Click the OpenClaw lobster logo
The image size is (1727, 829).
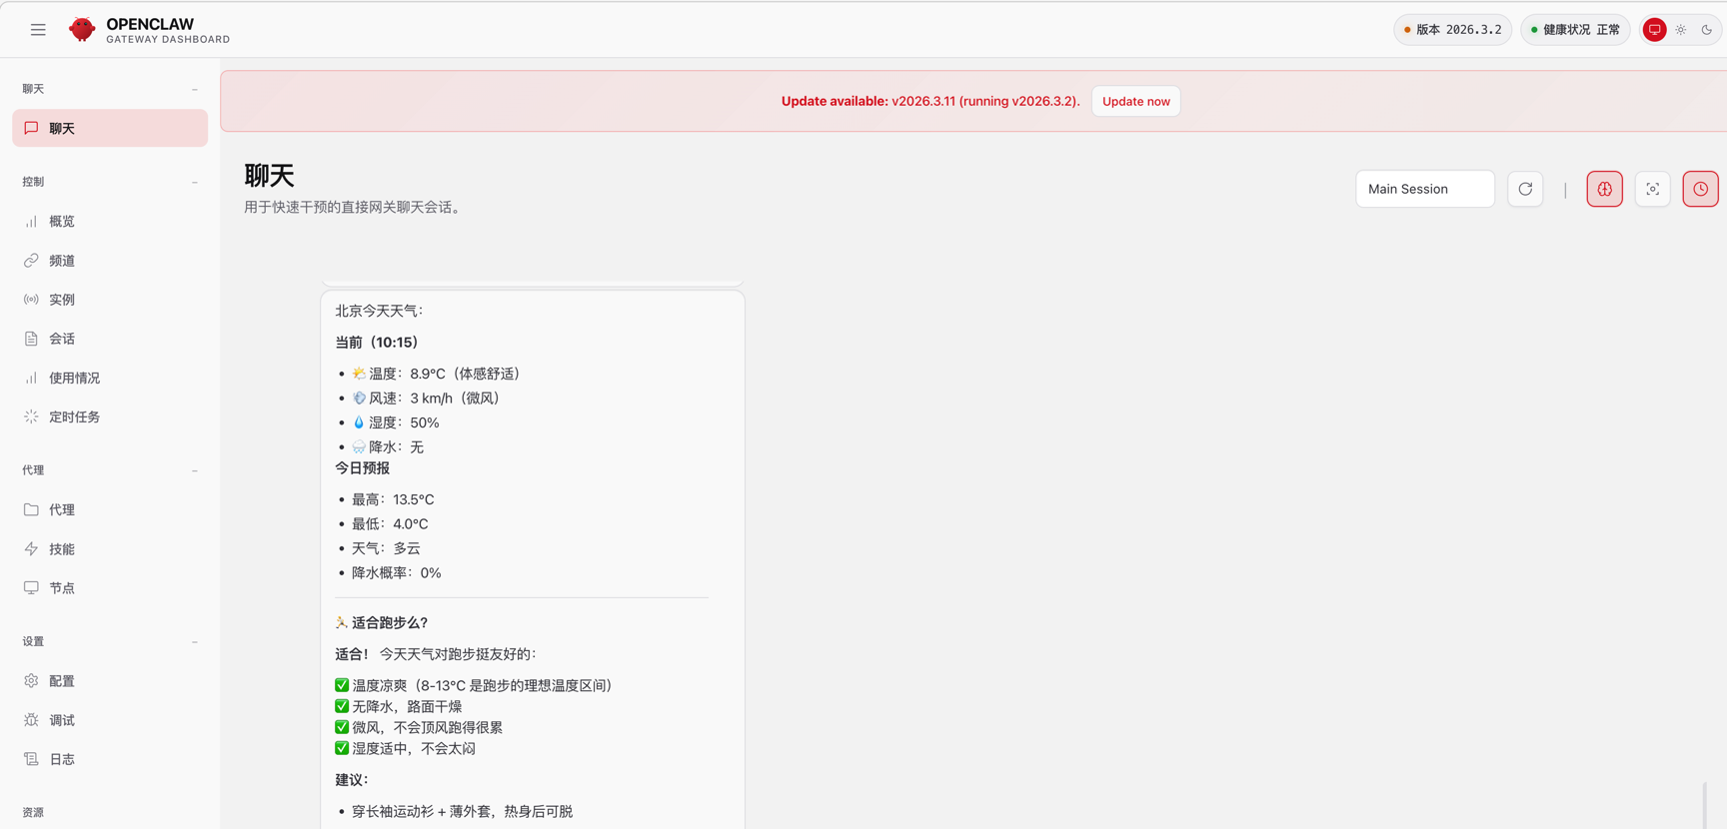(82, 30)
